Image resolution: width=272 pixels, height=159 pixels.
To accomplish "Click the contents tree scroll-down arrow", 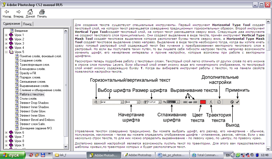I will (66, 146).
